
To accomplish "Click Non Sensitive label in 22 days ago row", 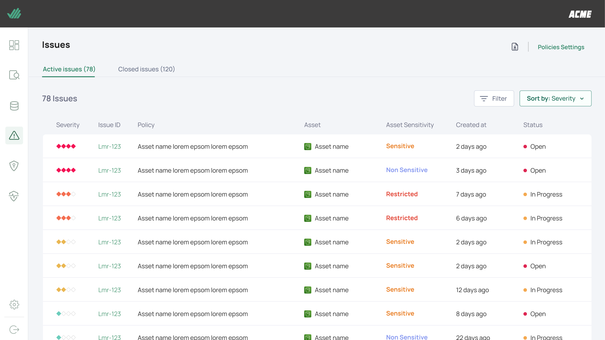I will pyautogui.click(x=407, y=337).
